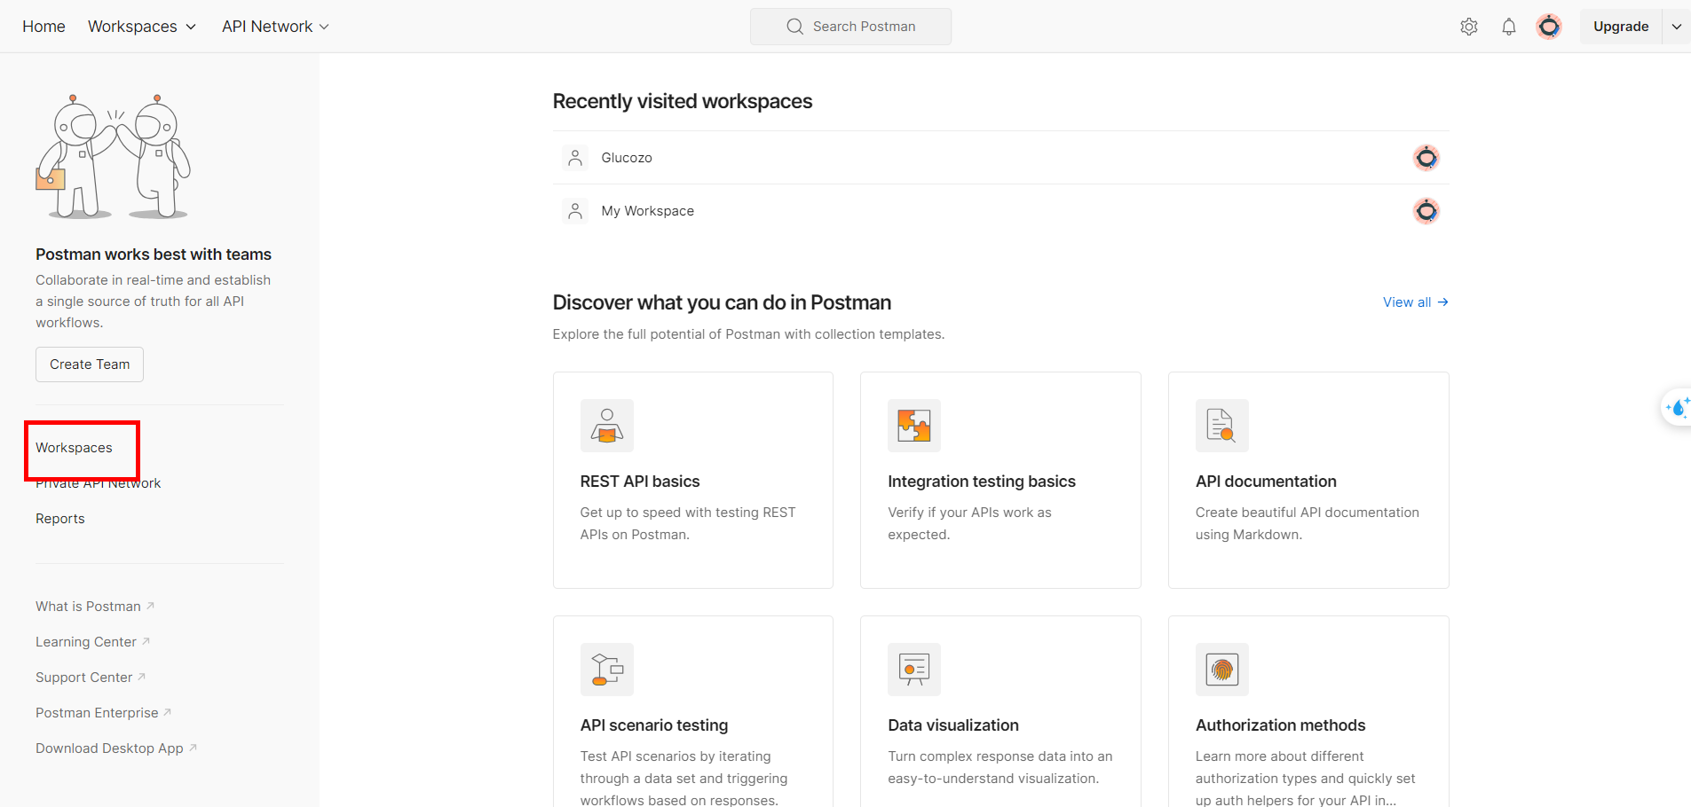Viewport: 1691px width, 807px height.
Task: Open the settings gear icon
Action: pyautogui.click(x=1469, y=27)
